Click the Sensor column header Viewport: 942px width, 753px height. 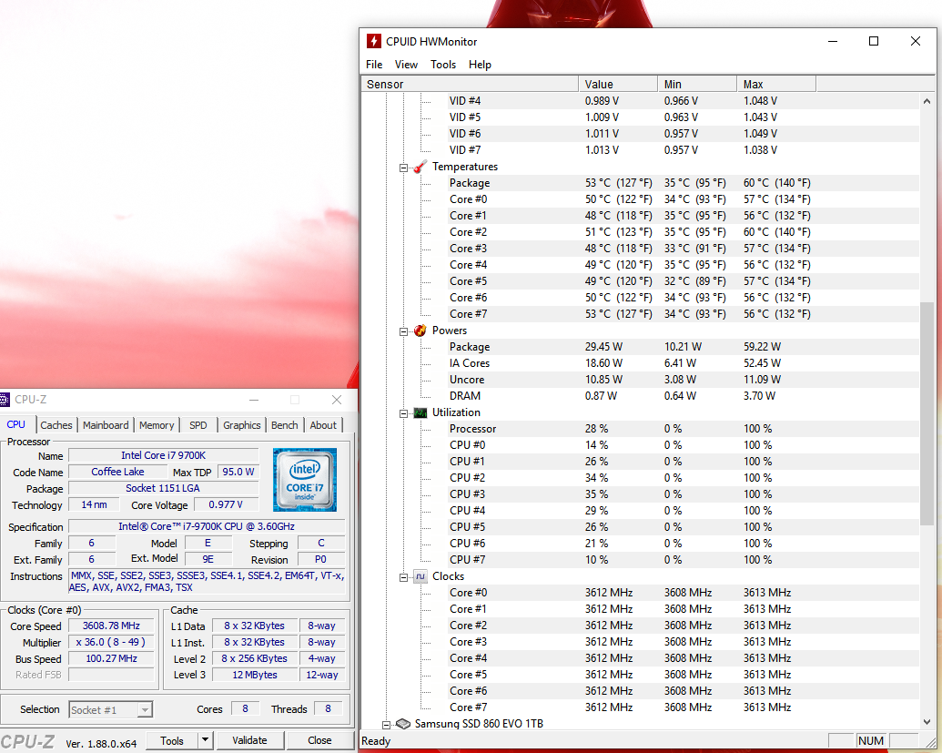[470, 84]
